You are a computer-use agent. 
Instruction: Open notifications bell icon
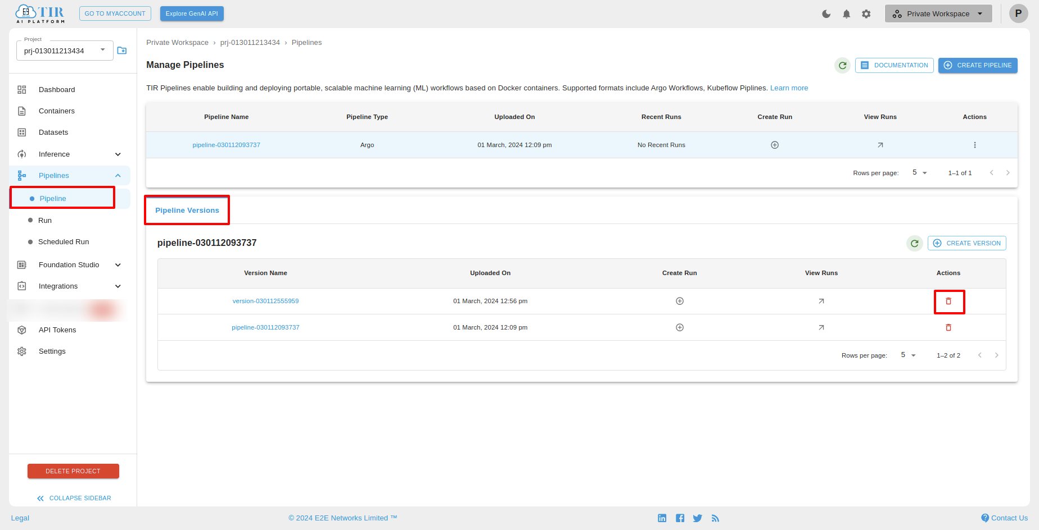(x=846, y=14)
